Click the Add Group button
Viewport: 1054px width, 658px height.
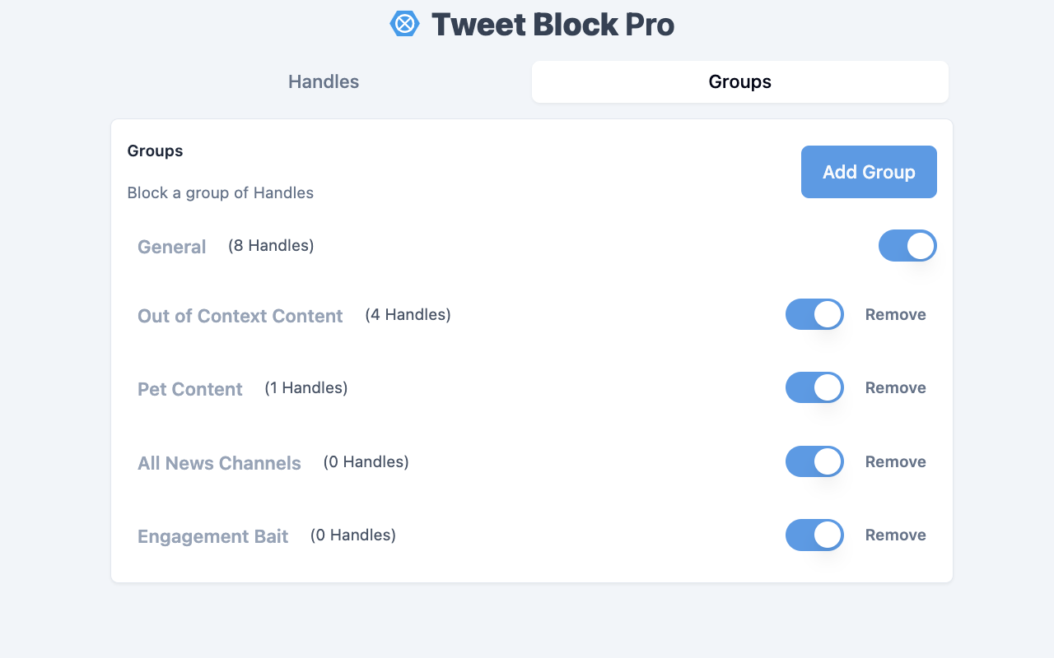click(868, 171)
